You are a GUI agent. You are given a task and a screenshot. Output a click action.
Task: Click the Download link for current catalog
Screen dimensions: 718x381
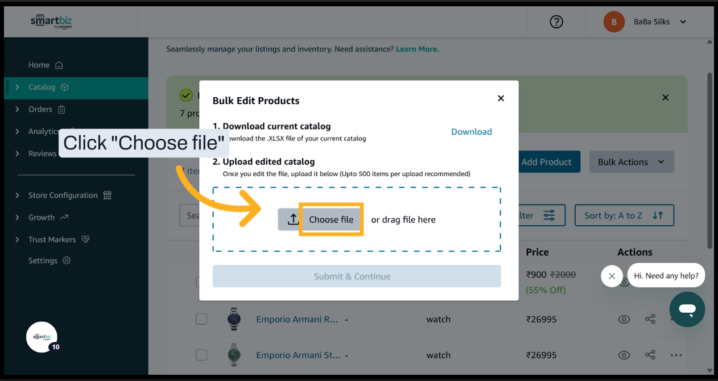coord(471,132)
